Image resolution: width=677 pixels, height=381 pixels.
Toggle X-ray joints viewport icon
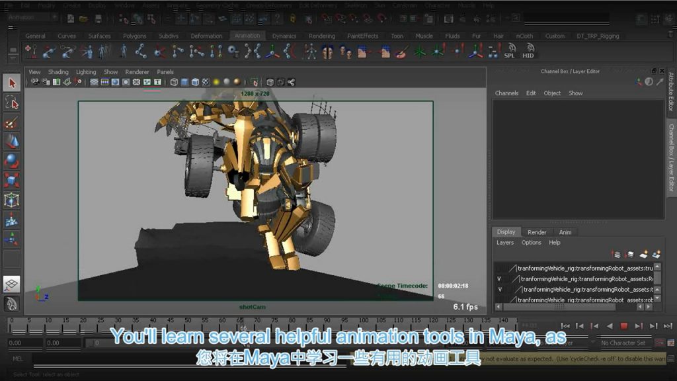(291, 82)
